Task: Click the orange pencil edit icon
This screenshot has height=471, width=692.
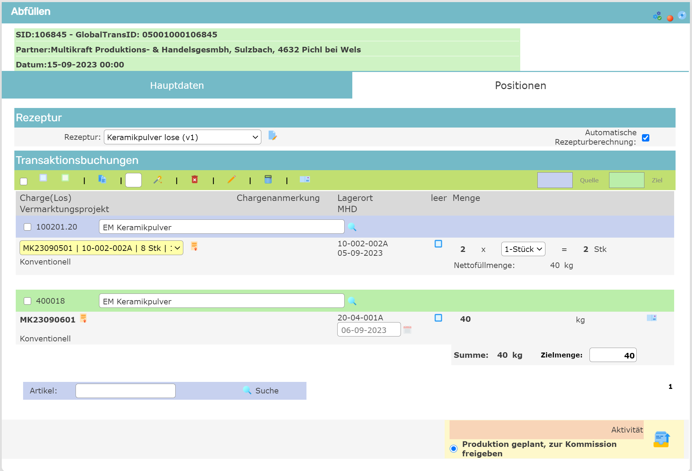Action: (231, 180)
